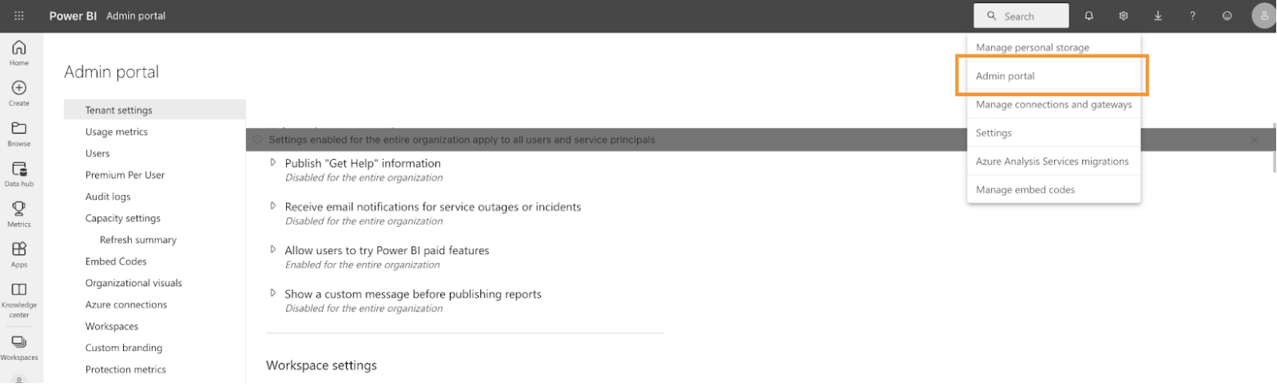Screen dimensions: 1277x387
Task: Open the notifications bell icon
Action: [1089, 16]
